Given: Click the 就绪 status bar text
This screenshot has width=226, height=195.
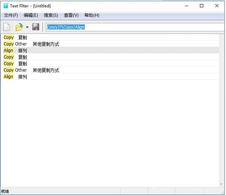Looking at the screenshot, I should 5,191.
